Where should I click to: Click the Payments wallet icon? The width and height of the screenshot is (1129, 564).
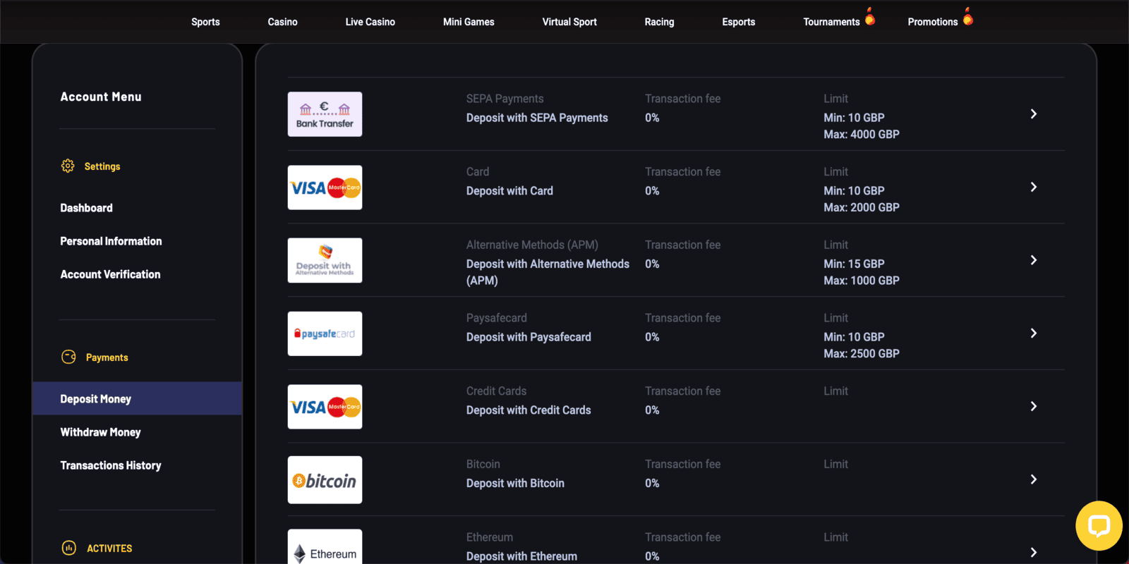tap(68, 357)
